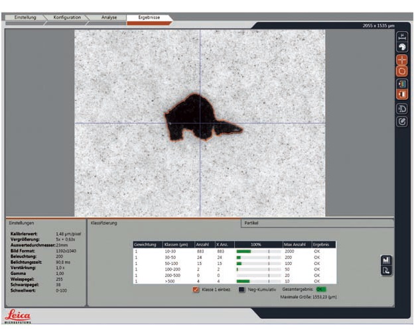Uncheck the Klasse 1 einbez. checkbox

(195, 290)
